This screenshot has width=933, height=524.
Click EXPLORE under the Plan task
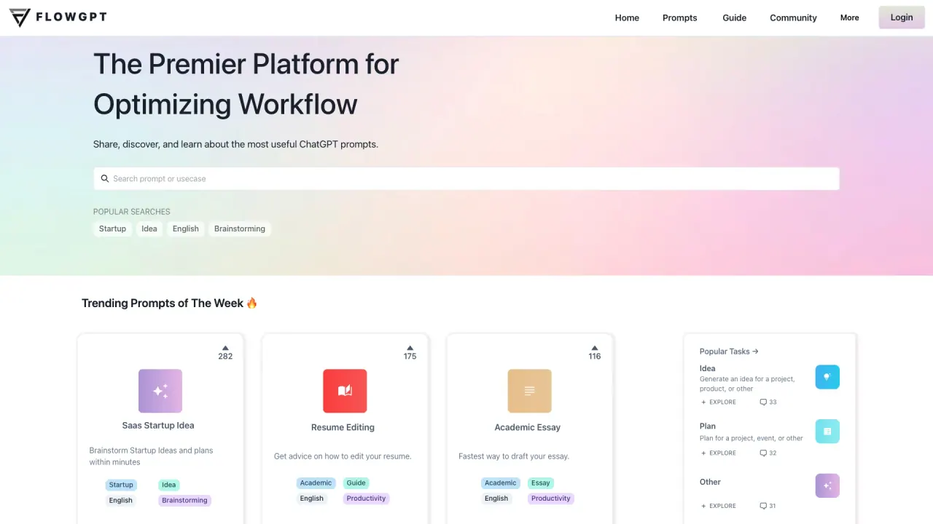point(719,453)
